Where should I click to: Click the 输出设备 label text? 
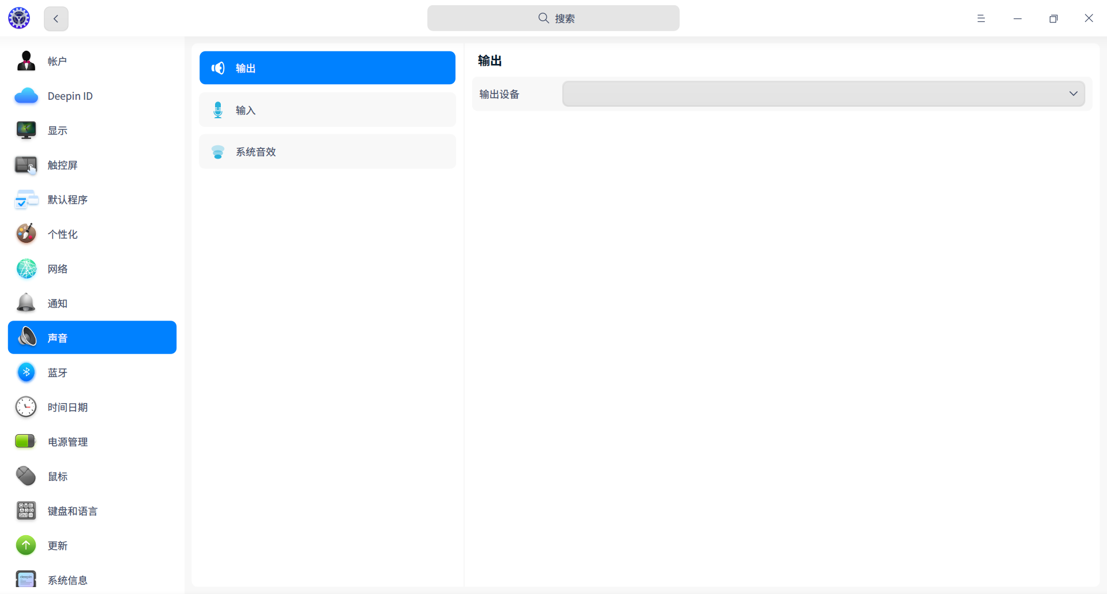[x=499, y=94]
